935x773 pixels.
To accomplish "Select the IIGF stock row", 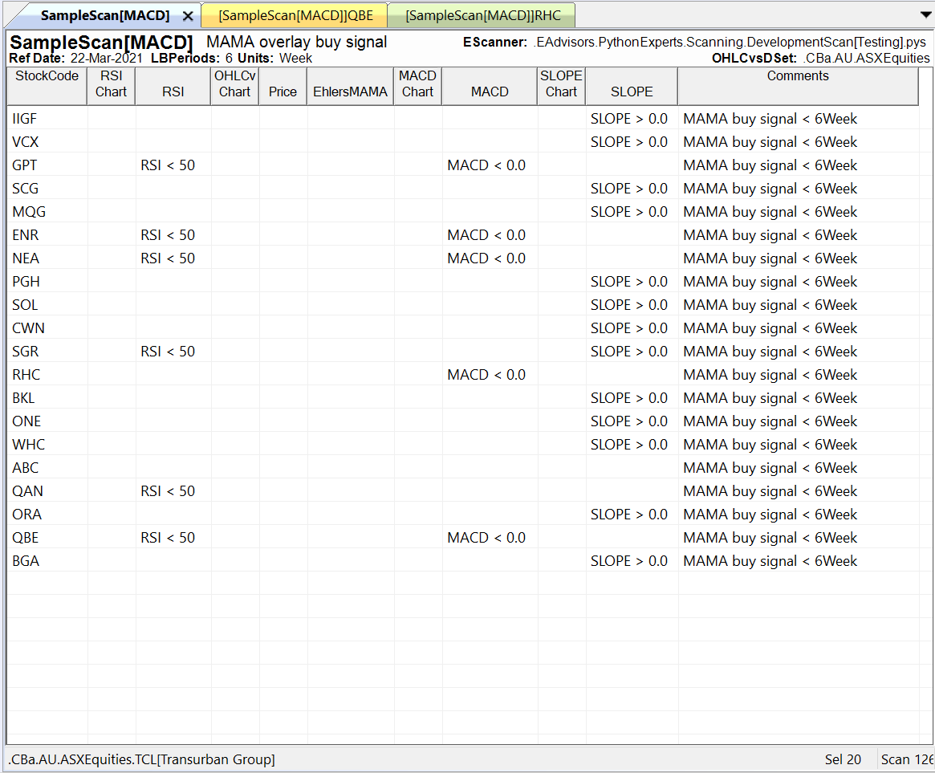I will point(462,119).
